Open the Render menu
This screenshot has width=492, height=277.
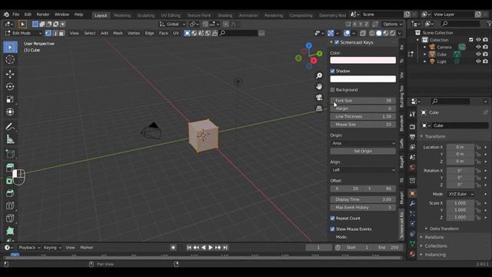pos(43,15)
